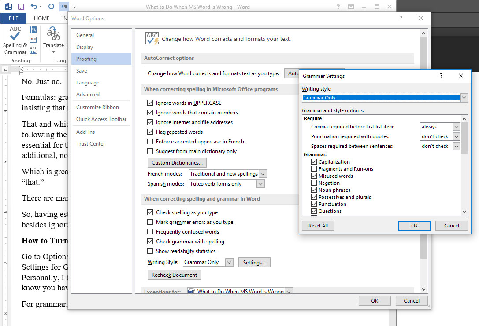
Task: Open the Customize Quick Access Toolbar arrow
Action: pos(74,7)
